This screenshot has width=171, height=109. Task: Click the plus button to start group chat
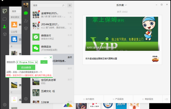click(x=70, y=5)
